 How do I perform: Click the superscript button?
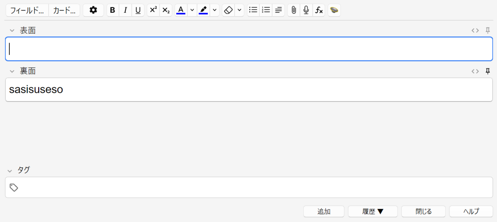pos(153,10)
